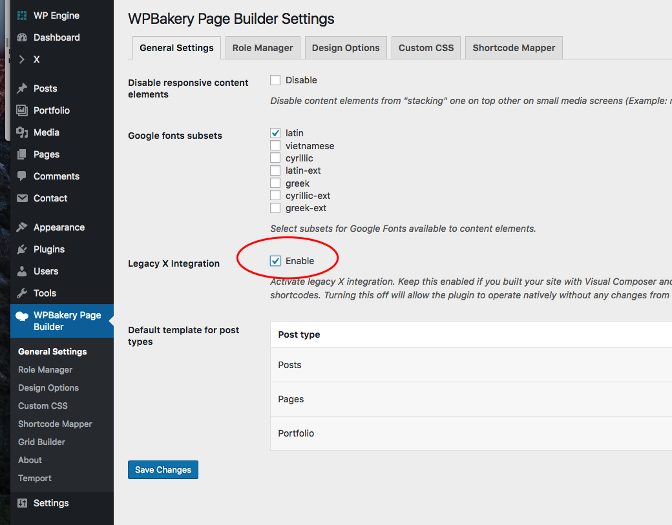Check the vietnamese Google fonts subset
672x525 pixels.
(275, 145)
